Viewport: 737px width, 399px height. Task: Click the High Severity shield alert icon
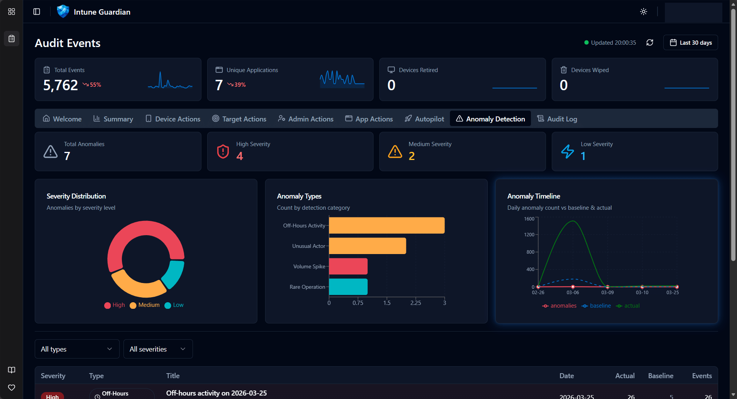pos(223,152)
